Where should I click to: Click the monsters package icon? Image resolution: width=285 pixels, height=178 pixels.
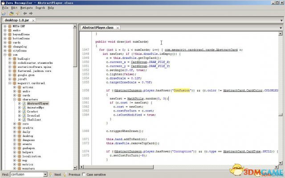pyautogui.click(x=20, y=168)
